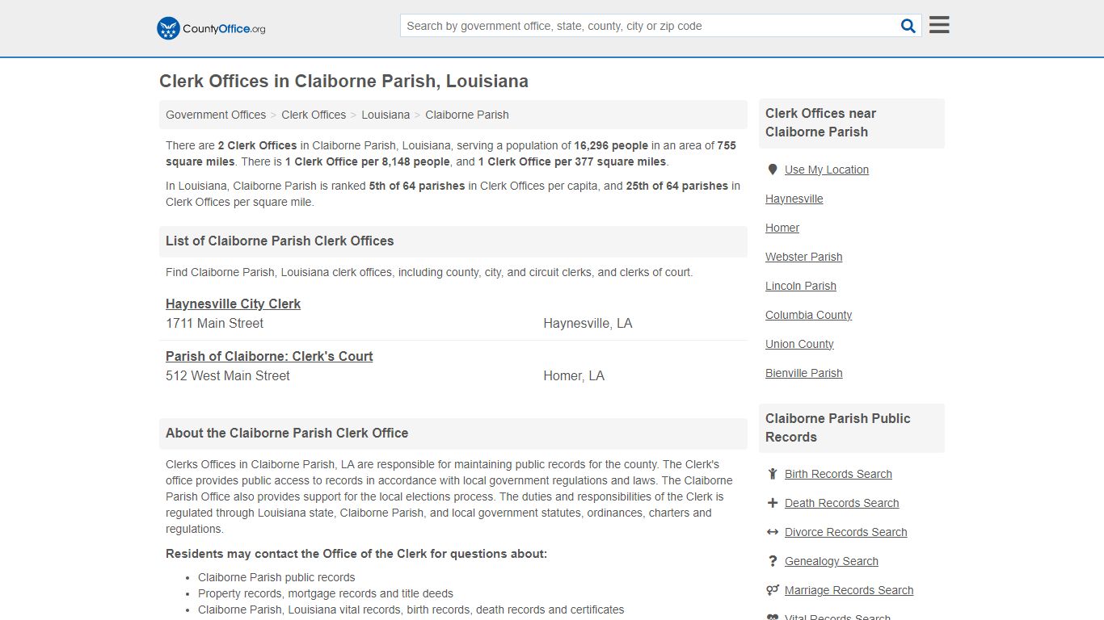Open Webster Parish link
The height and width of the screenshot is (620, 1104).
[x=804, y=257]
